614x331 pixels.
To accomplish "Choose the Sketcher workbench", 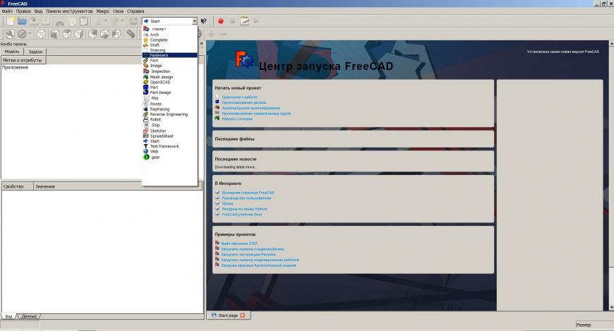I will 169,131.
